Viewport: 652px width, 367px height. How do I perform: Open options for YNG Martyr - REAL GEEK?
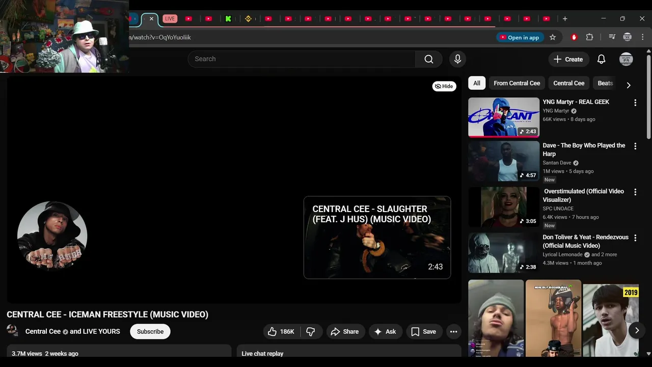click(635, 103)
